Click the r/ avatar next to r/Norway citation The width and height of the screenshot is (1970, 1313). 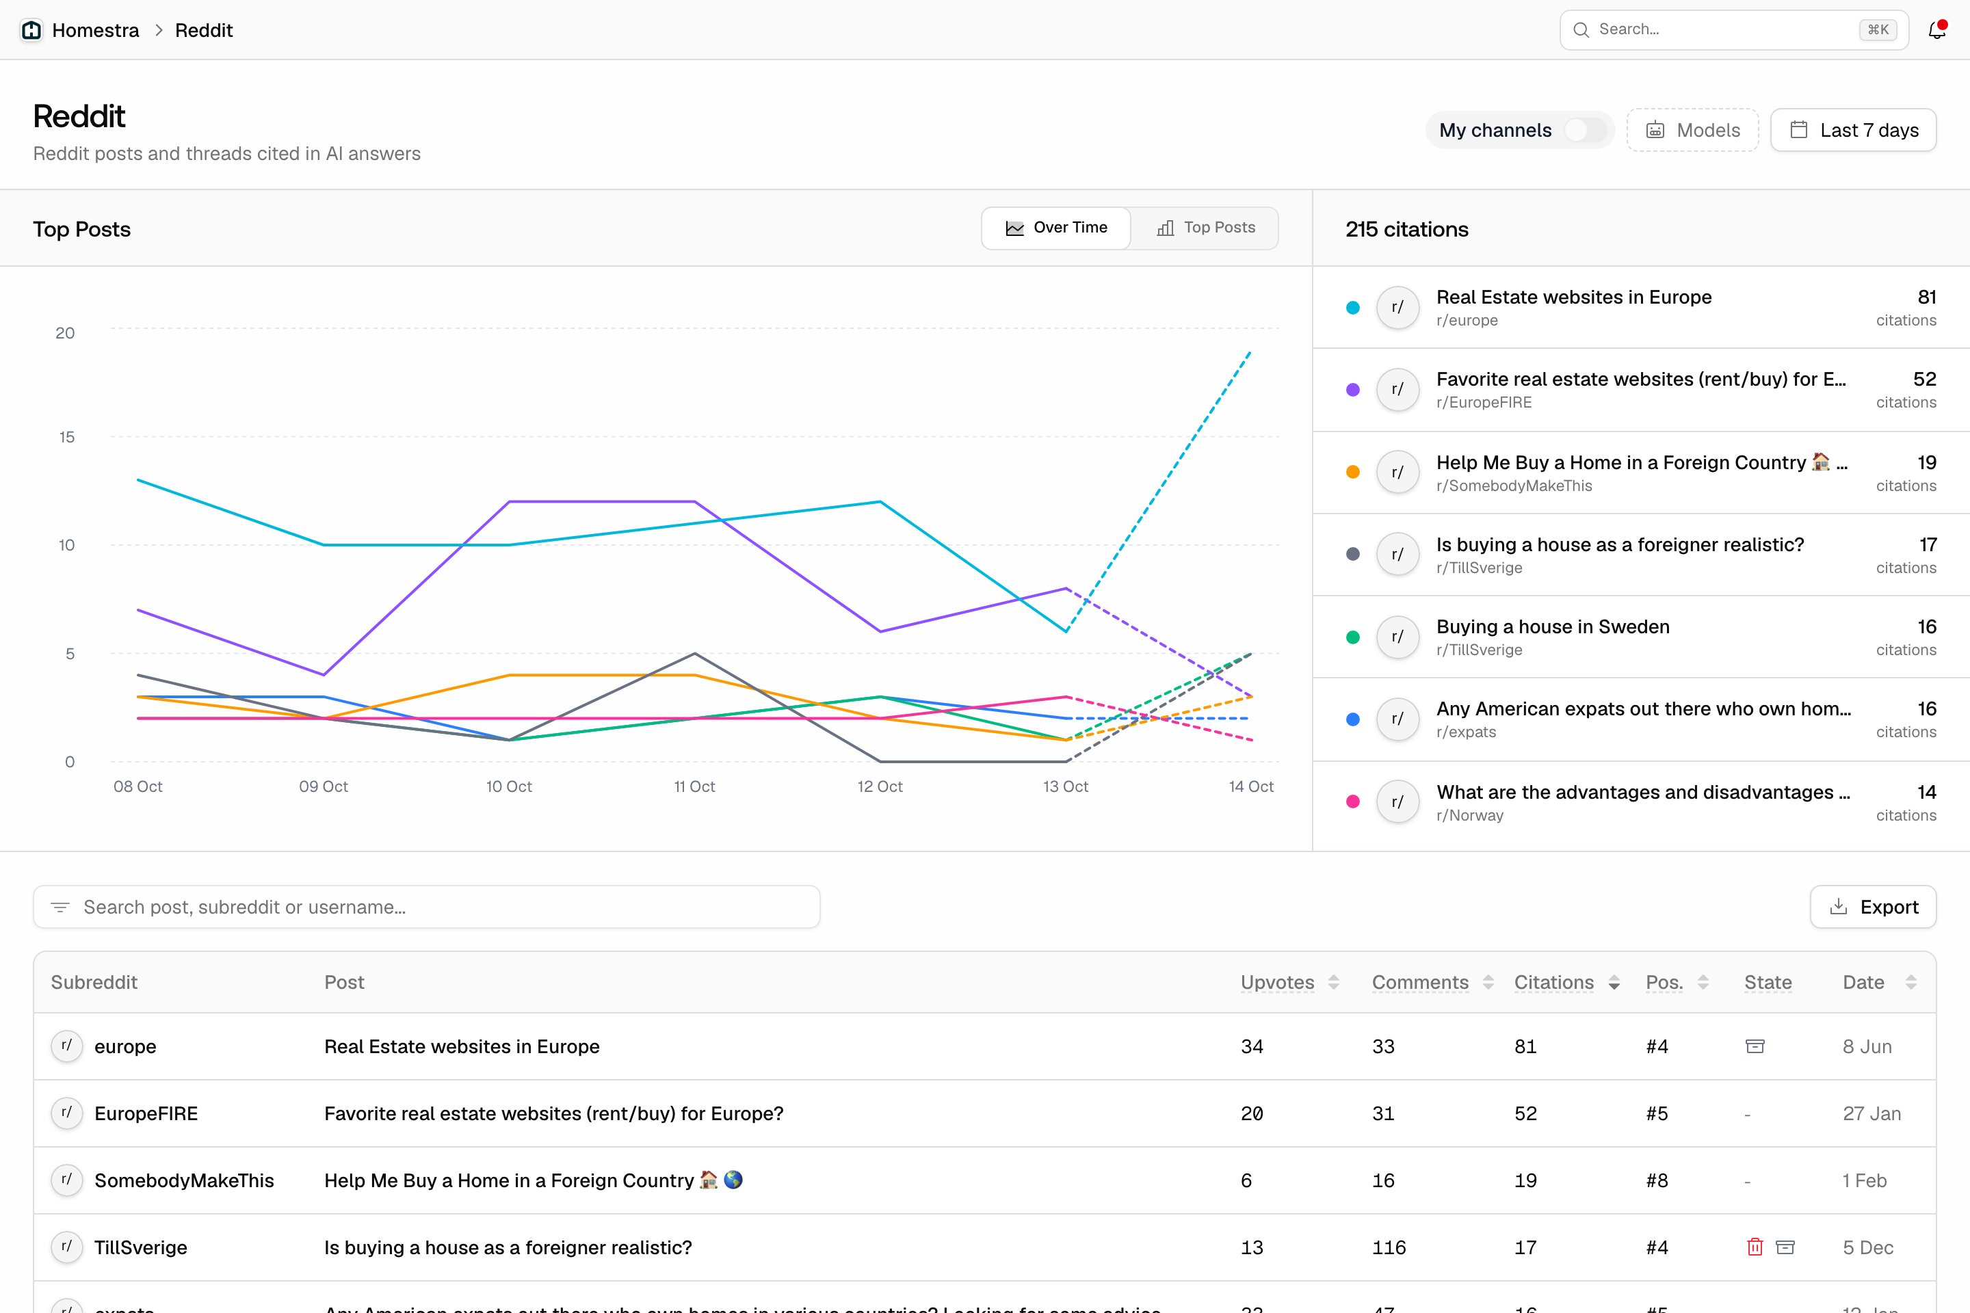coord(1397,802)
